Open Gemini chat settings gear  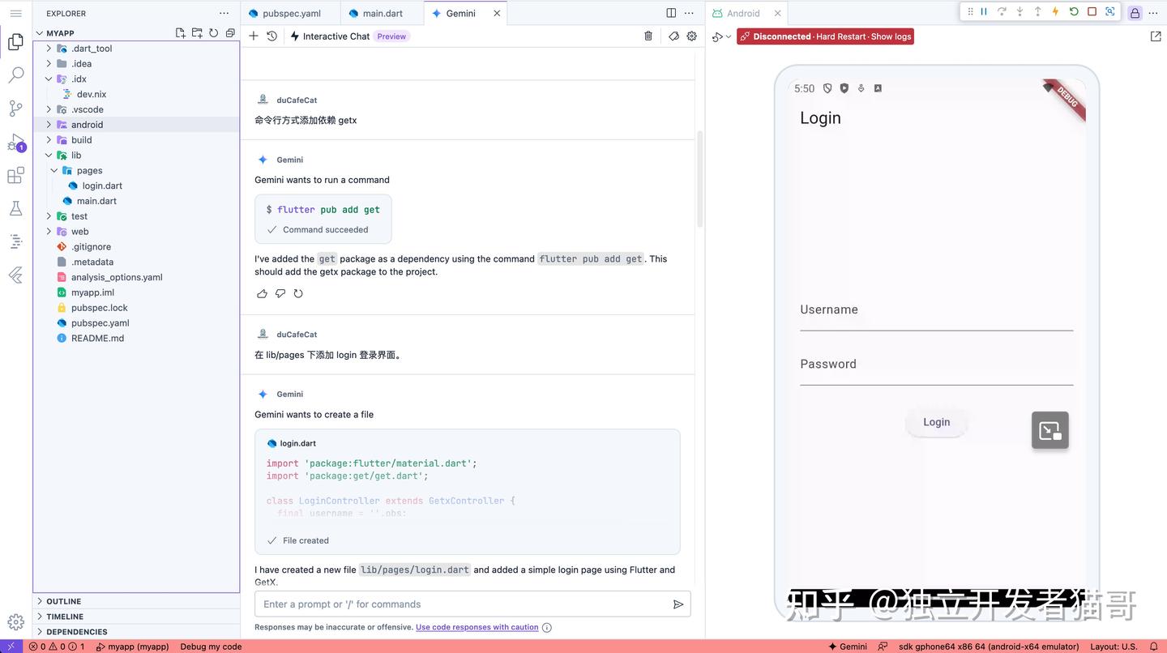[x=691, y=36]
